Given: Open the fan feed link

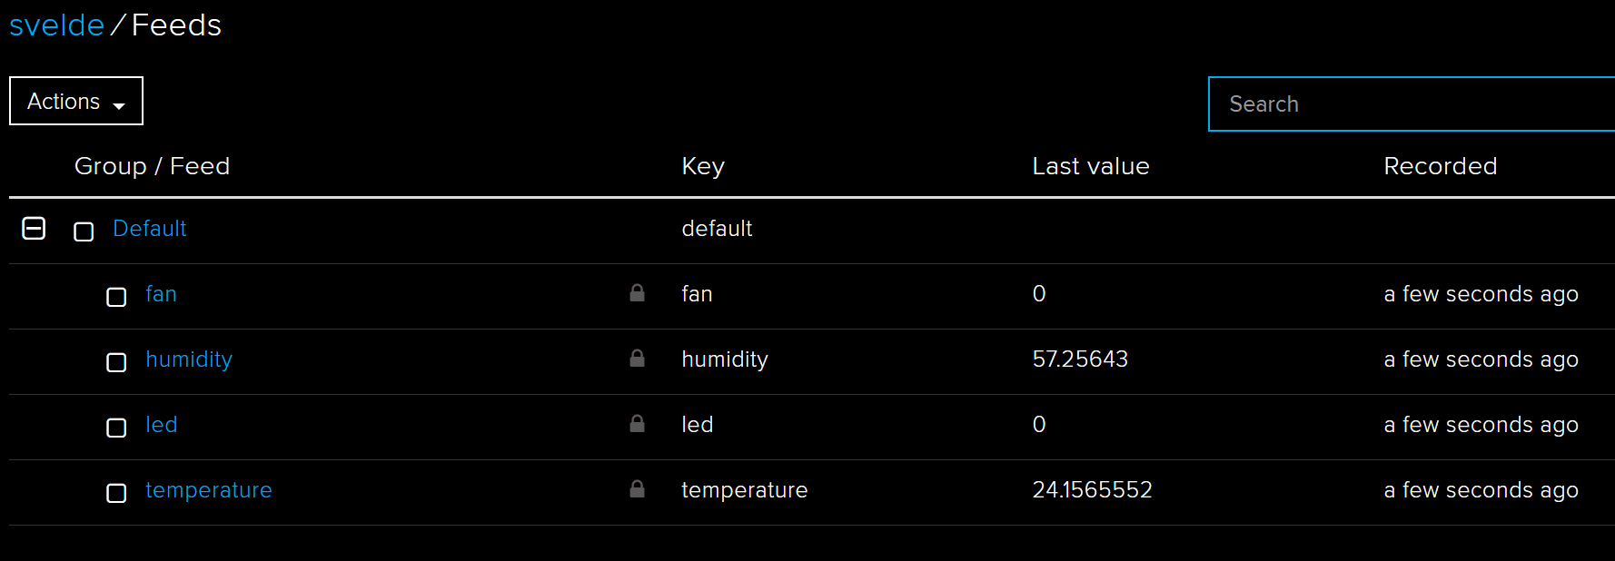Looking at the screenshot, I should [161, 294].
